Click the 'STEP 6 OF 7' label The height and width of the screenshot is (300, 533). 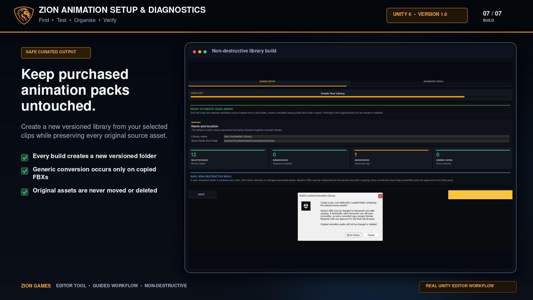197,93
